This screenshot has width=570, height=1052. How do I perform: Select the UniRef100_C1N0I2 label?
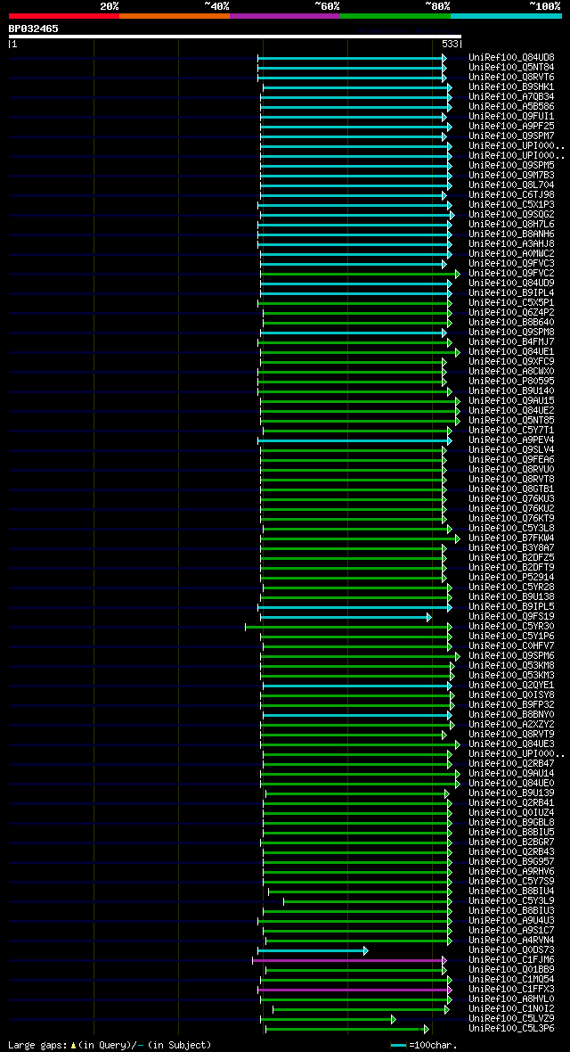tap(511, 1008)
